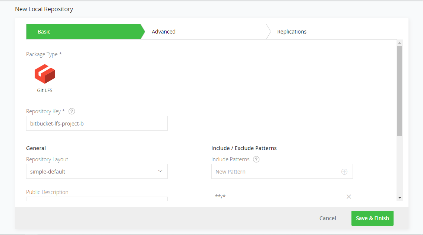Click the General section heading

point(36,148)
